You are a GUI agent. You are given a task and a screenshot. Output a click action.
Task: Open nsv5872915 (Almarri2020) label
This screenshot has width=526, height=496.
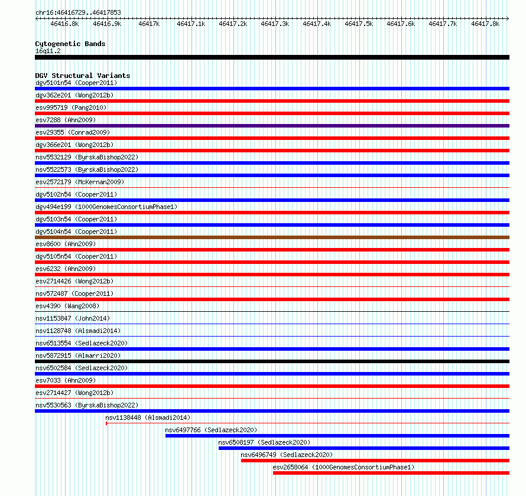point(78,355)
